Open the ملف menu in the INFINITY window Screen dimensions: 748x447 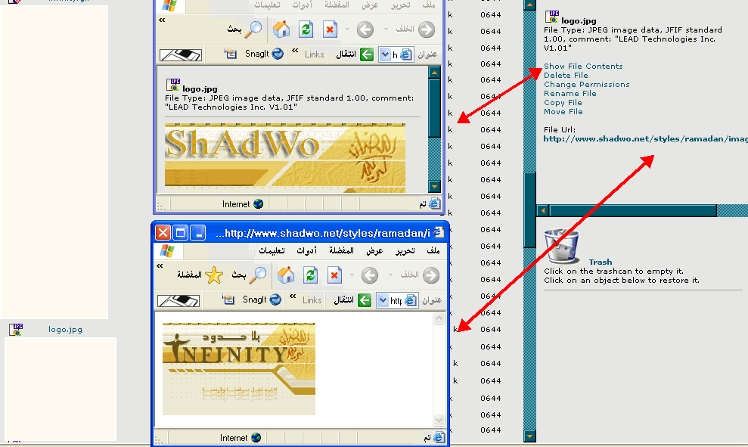433,250
